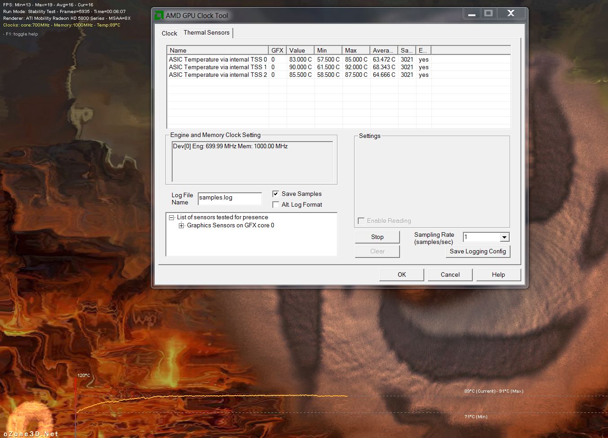Select ASIC Temperature via internal TSS 2 row

[299, 75]
